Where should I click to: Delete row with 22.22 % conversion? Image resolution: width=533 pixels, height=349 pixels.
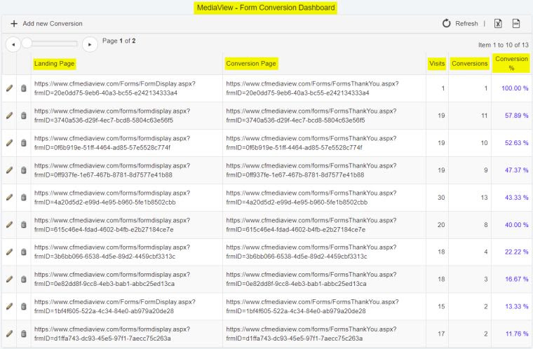pyautogui.click(x=24, y=252)
